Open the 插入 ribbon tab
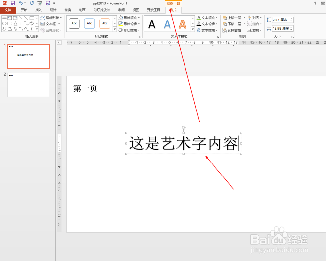326x261 pixels. (x=38, y=10)
